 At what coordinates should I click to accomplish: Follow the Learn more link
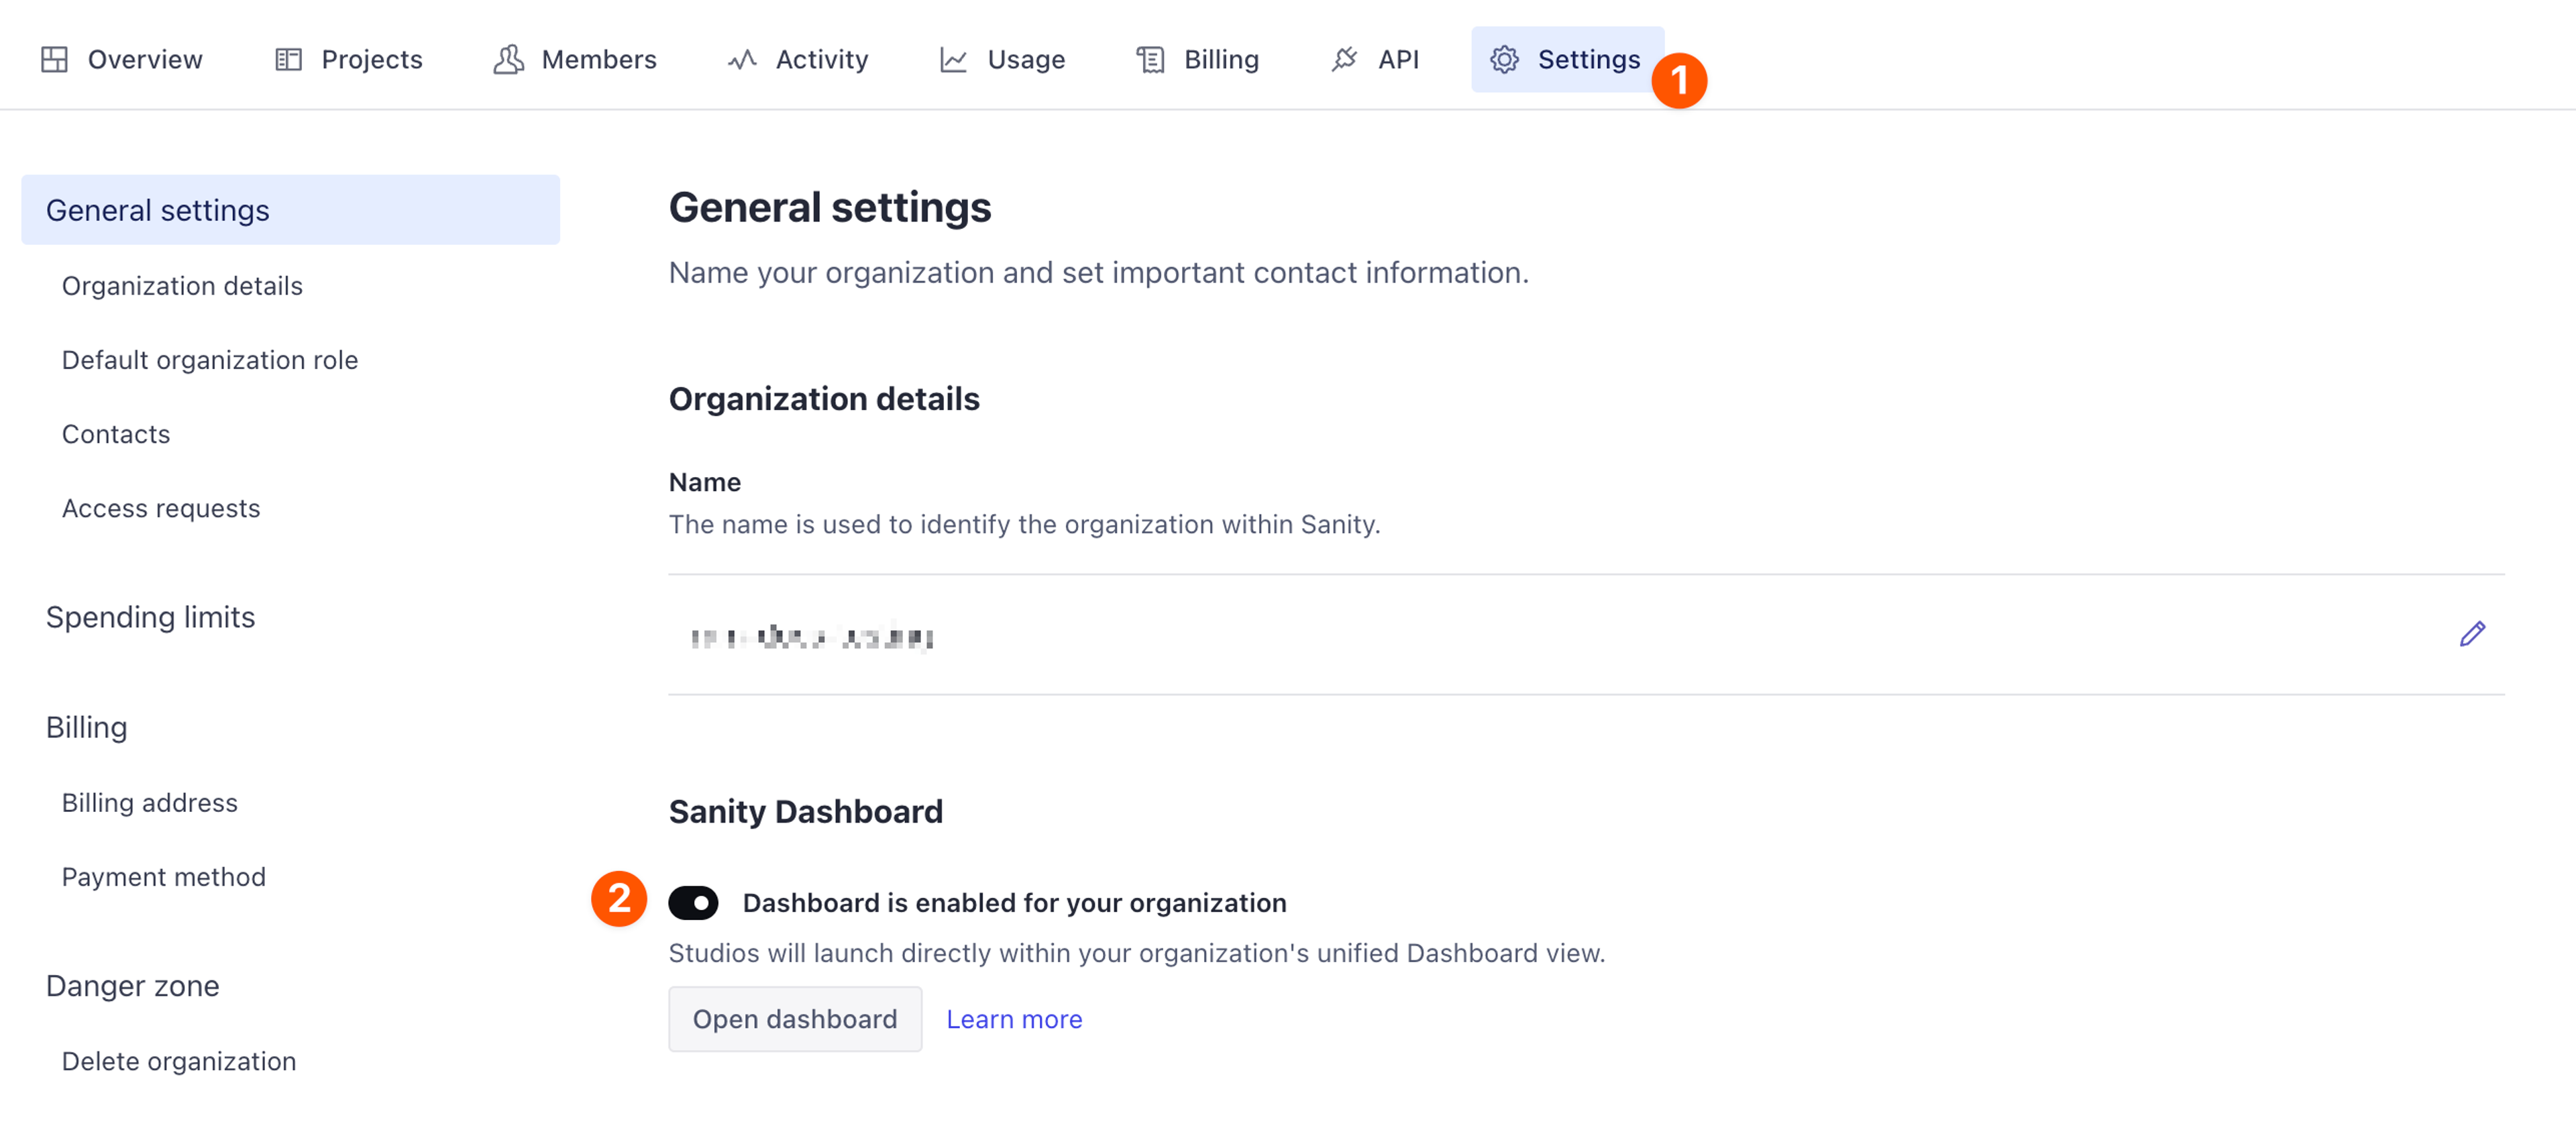click(1013, 1018)
